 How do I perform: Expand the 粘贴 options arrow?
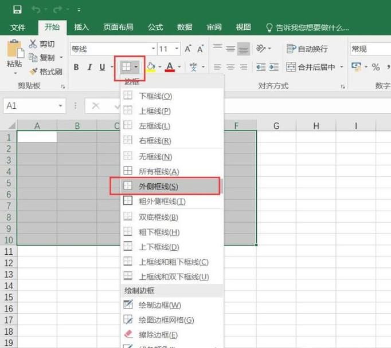point(15,73)
